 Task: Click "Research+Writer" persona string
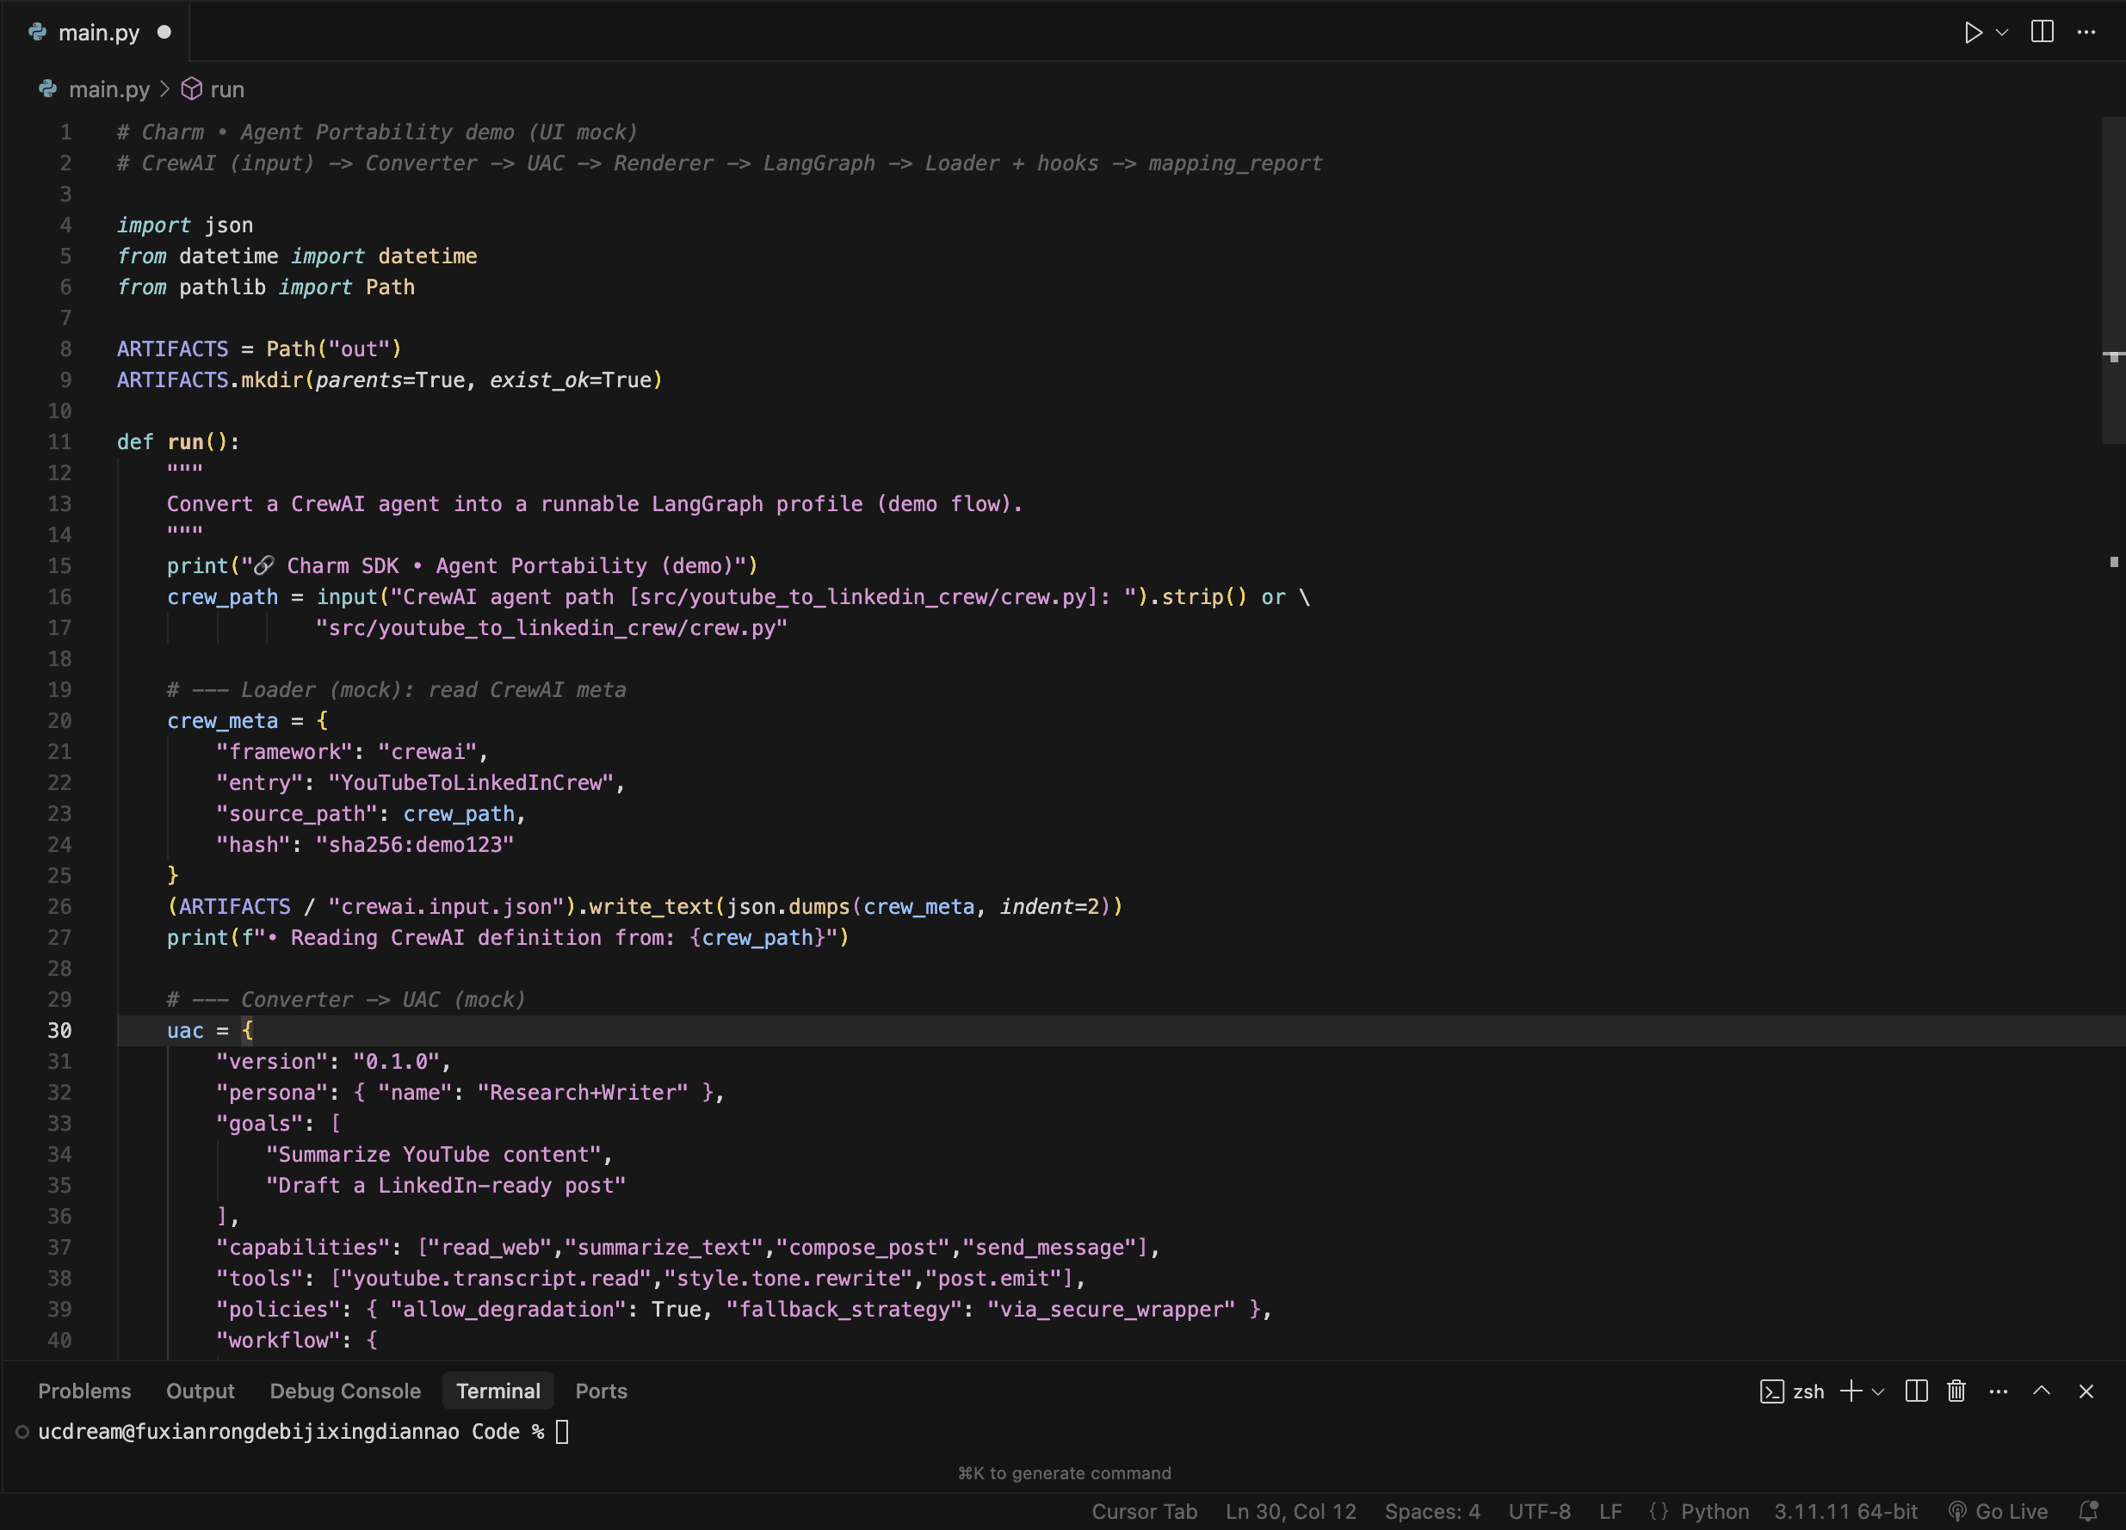point(582,1091)
